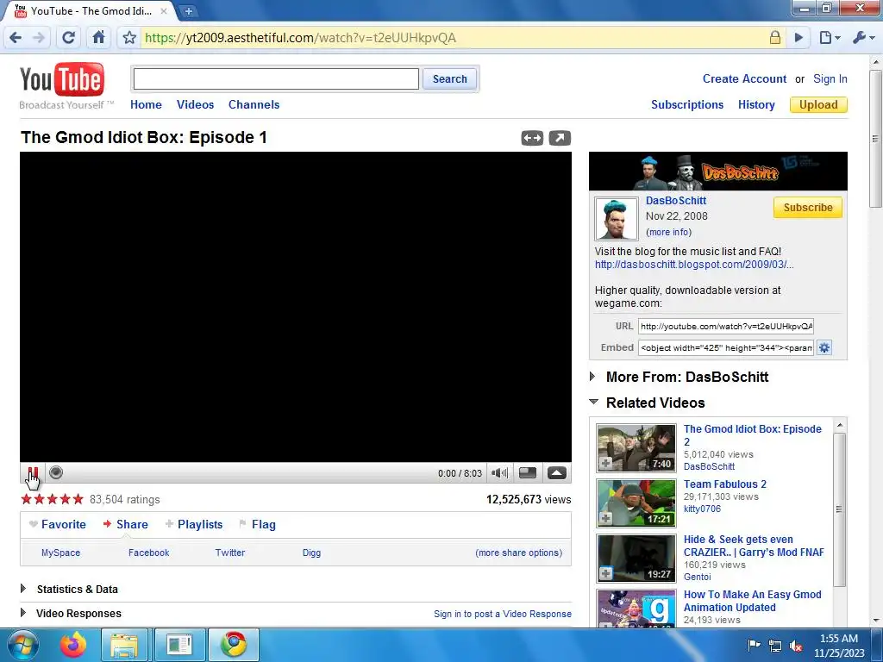883x662 pixels.
Task: Share video on Twitter
Action: pyautogui.click(x=229, y=553)
